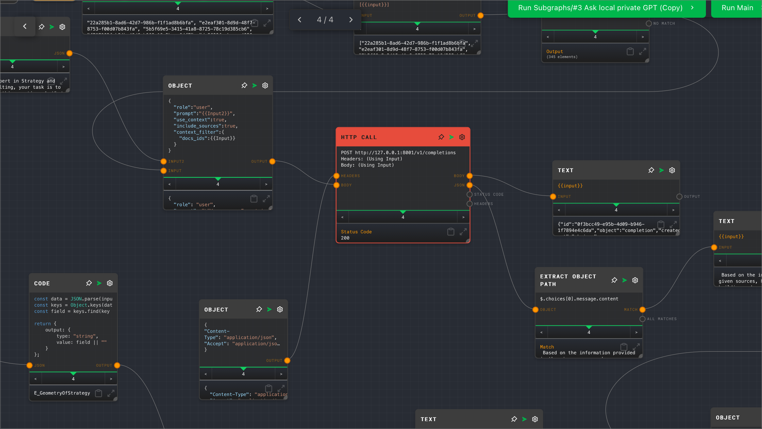The width and height of the screenshot is (762, 429).
Task: Expand Code node output fullscreen
Action: [111, 393]
